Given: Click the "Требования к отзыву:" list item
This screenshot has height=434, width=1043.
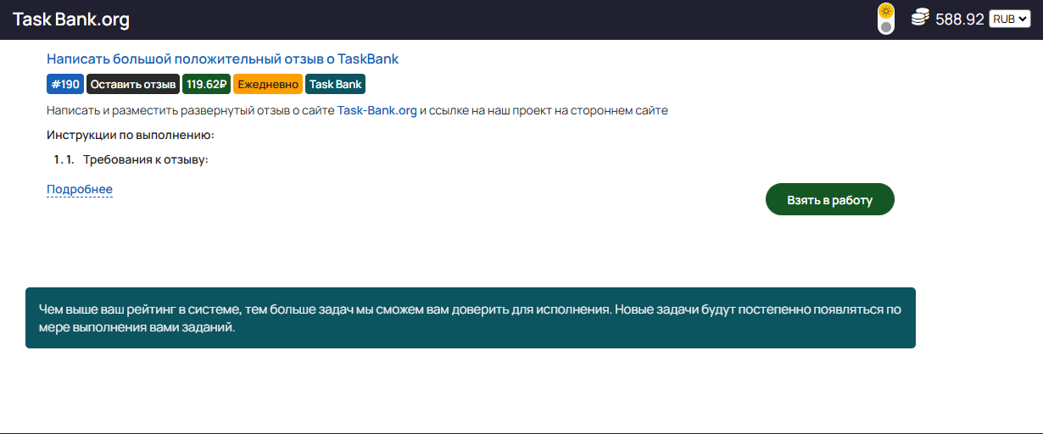Looking at the screenshot, I should (146, 159).
